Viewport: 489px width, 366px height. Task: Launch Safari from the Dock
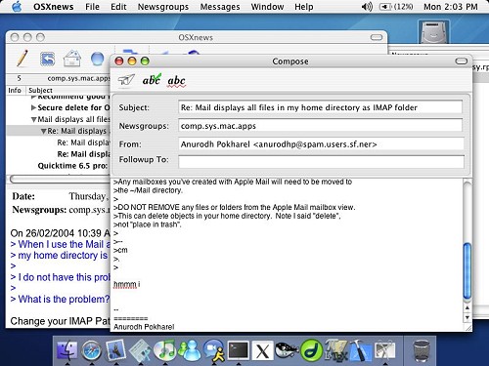click(x=91, y=350)
